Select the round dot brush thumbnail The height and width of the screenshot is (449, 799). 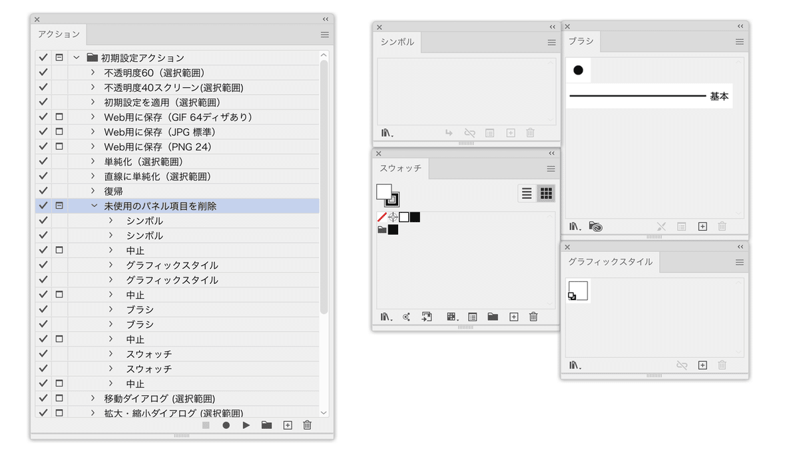pyautogui.click(x=578, y=70)
